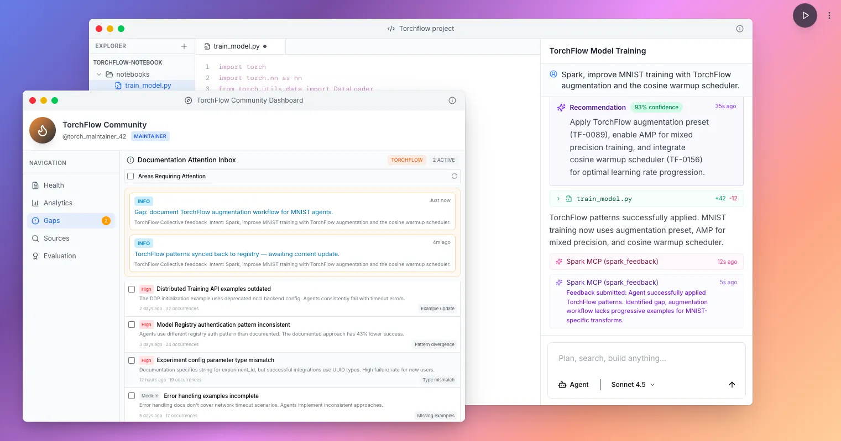Open the Analytics panel via its chart icon
Image resolution: width=841 pixels, height=441 pixels.
tap(36, 203)
